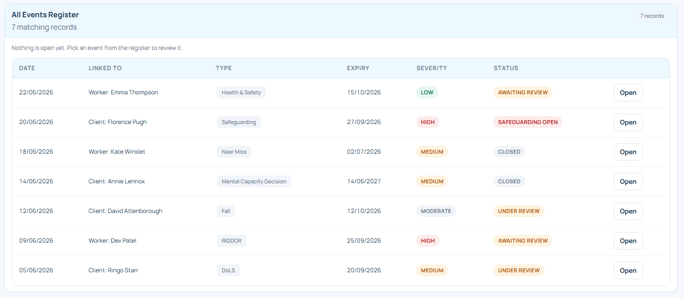Click the expiry 02/07/2026
The width and height of the screenshot is (684, 298).
[364, 152]
